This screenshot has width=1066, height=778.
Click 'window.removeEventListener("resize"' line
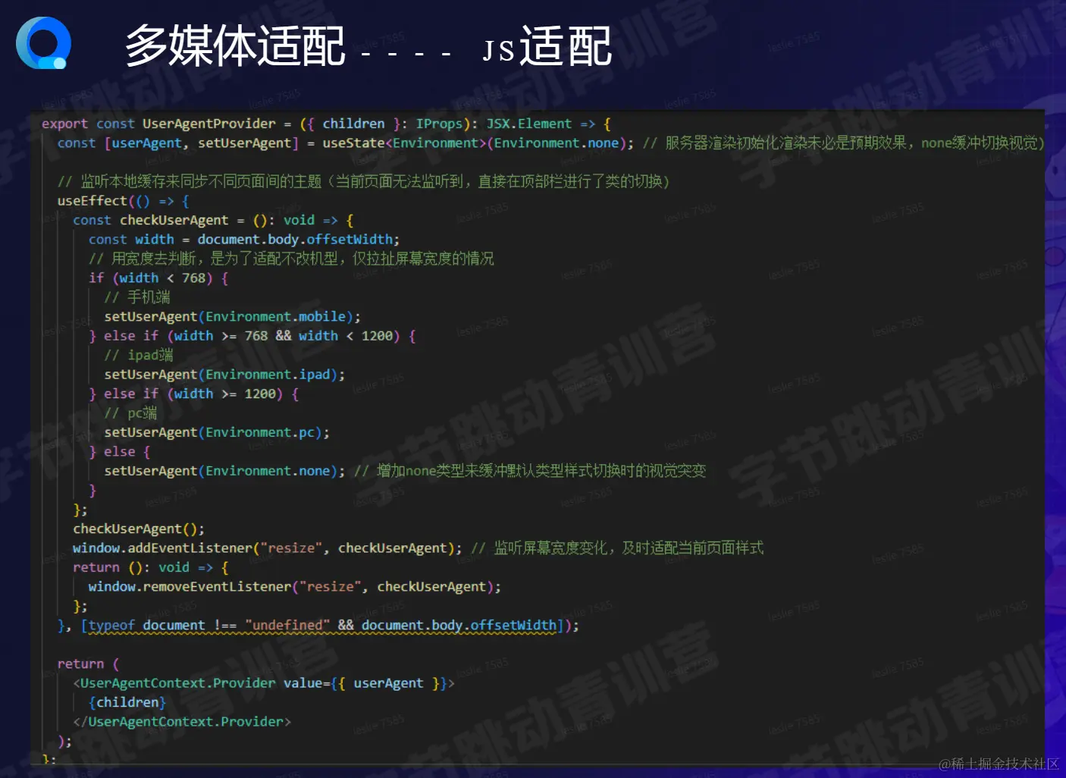295,587
